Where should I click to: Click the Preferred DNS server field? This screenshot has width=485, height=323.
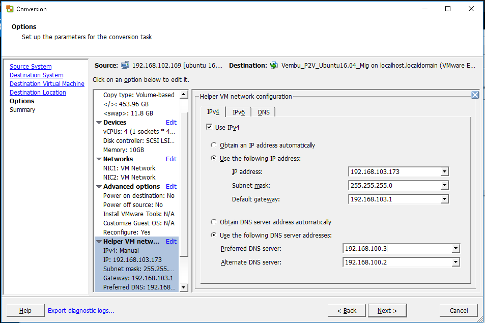pyautogui.click(x=397, y=249)
